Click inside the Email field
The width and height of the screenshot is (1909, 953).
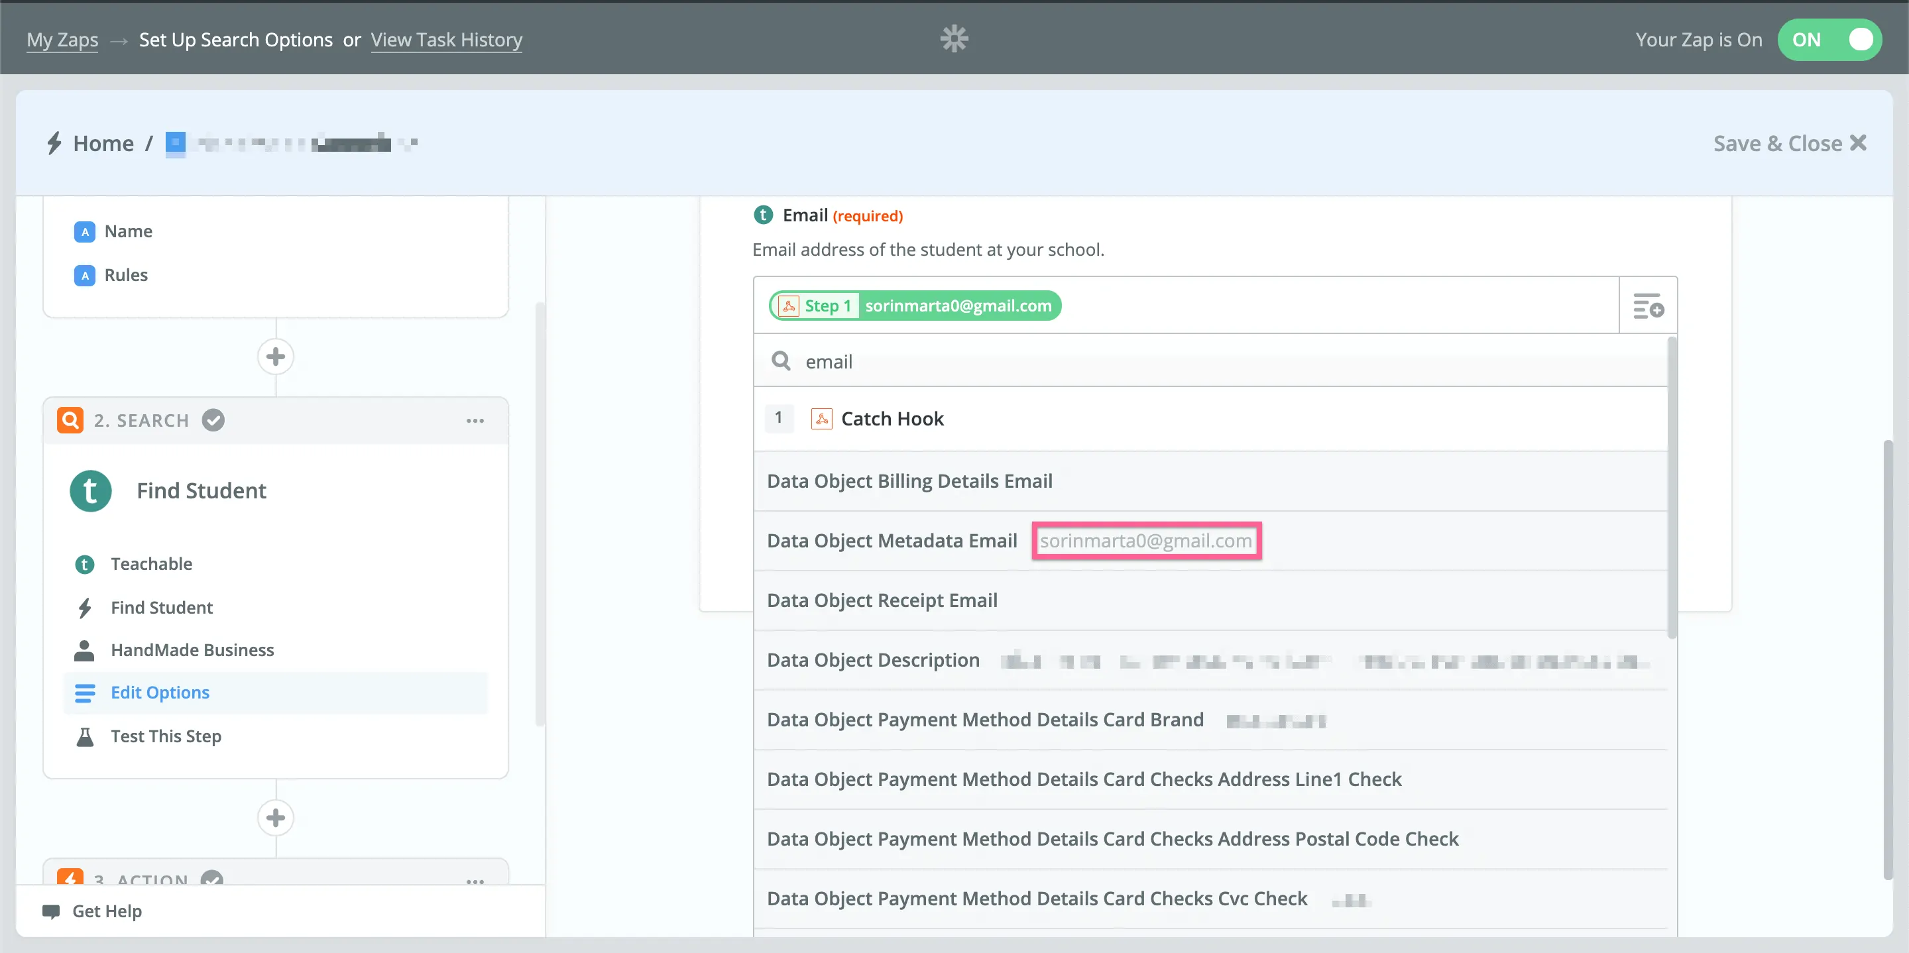pyautogui.click(x=1186, y=306)
